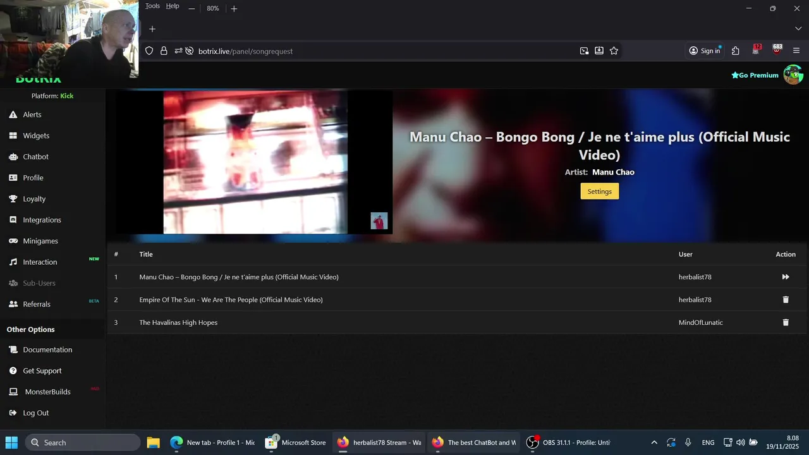Open Microsoft Store from the taskbar
The height and width of the screenshot is (455, 809).
(x=295, y=442)
